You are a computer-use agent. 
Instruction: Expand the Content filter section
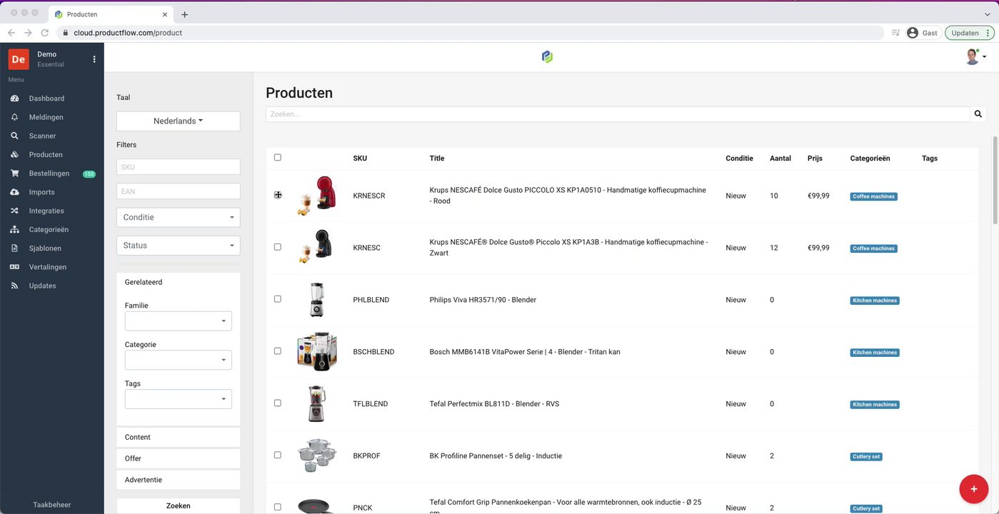(x=178, y=437)
